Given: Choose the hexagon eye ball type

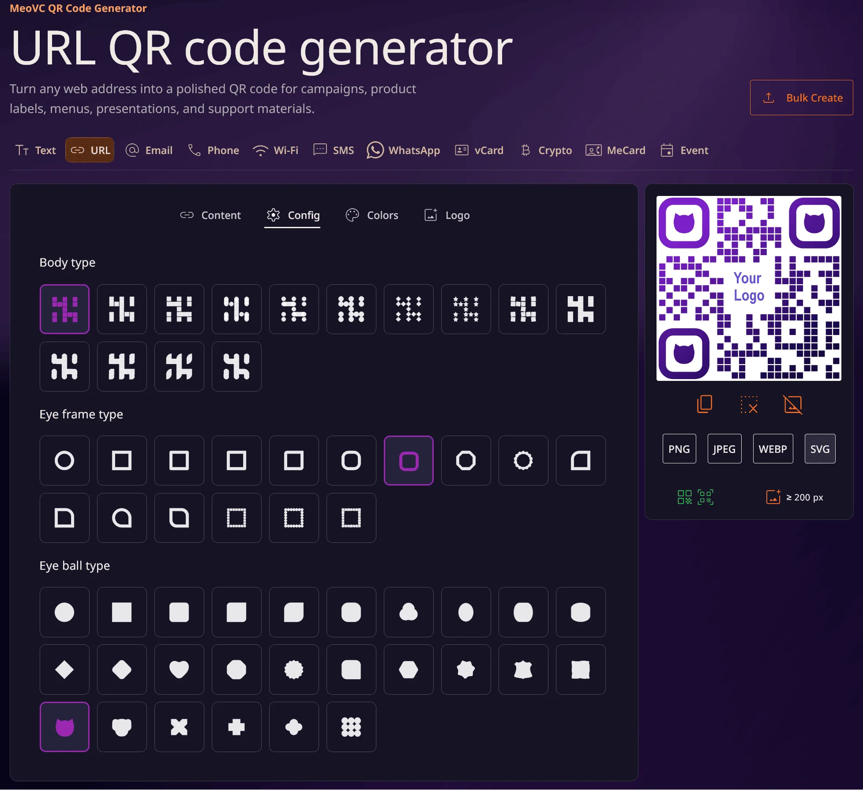Looking at the screenshot, I should [409, 670].
